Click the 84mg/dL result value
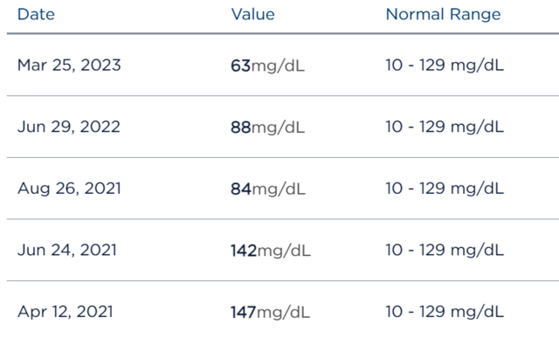This screenshot has width=559, height=338. pos(268,190)
